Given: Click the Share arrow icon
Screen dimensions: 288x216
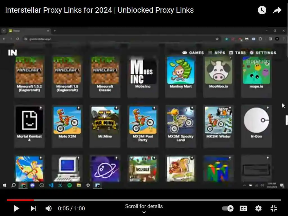Looking at the screenshot, I should point(277,10).
